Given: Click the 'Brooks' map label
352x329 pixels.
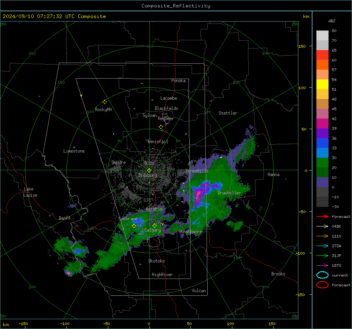Looking at the screenshot, I should (x=278, y=274).
